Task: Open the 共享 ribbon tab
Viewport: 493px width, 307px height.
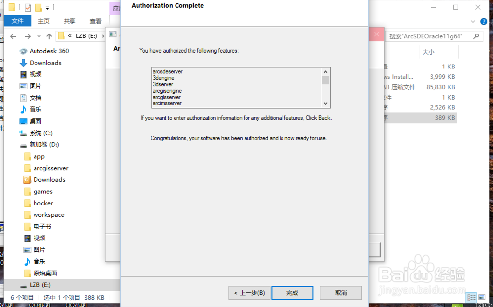Action: tap(70, 21)
